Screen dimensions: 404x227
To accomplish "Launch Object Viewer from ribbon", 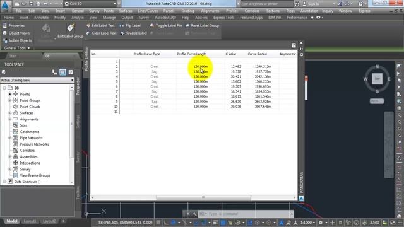I will click(17, 33).
